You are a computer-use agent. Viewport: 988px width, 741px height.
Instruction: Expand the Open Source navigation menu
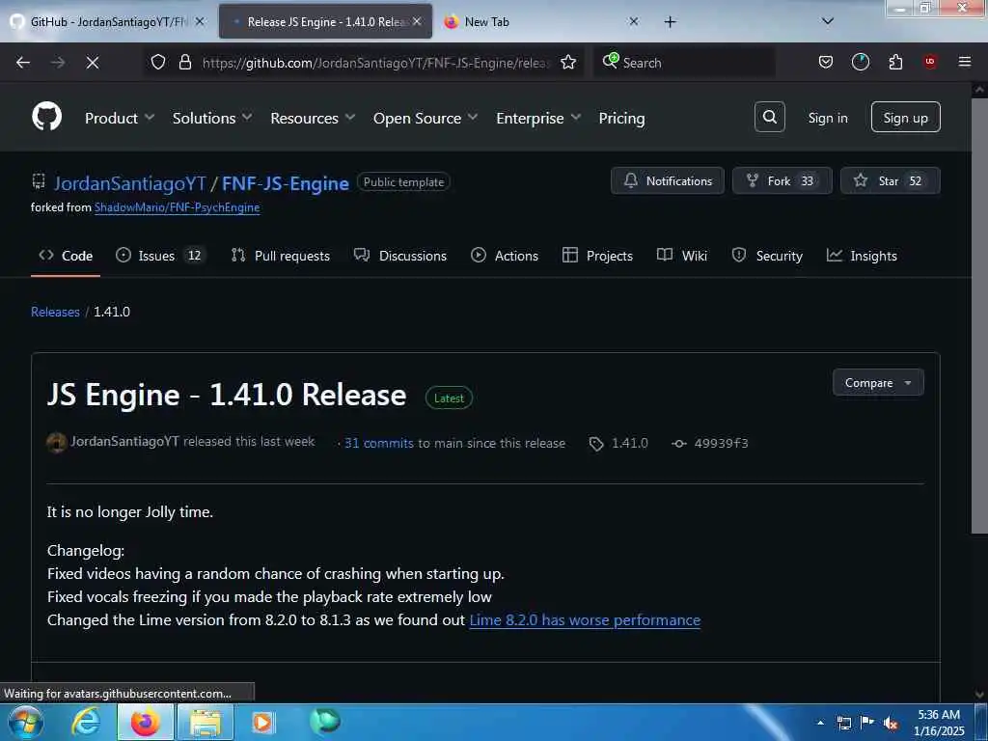[x=425, y=118]
